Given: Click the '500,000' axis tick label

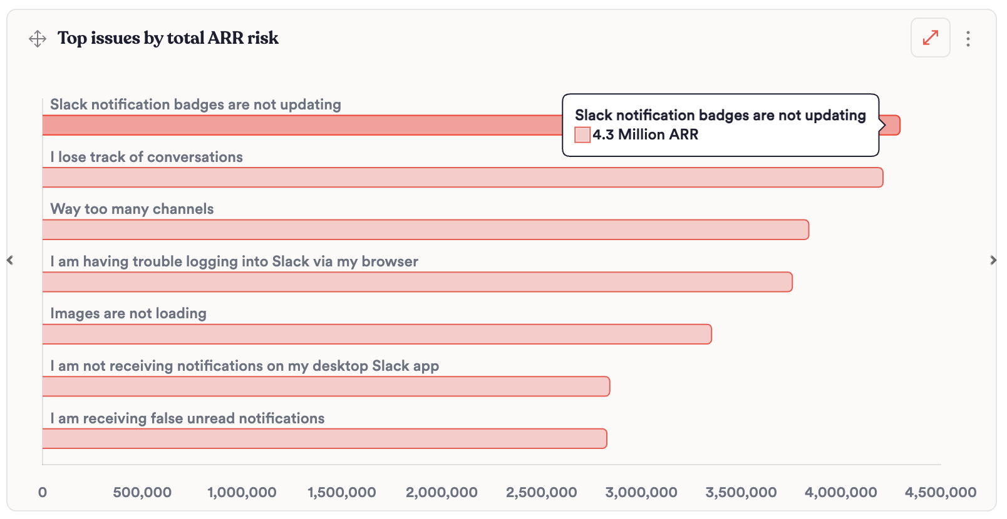Looking at the screenshot, I should pos(142,493).
